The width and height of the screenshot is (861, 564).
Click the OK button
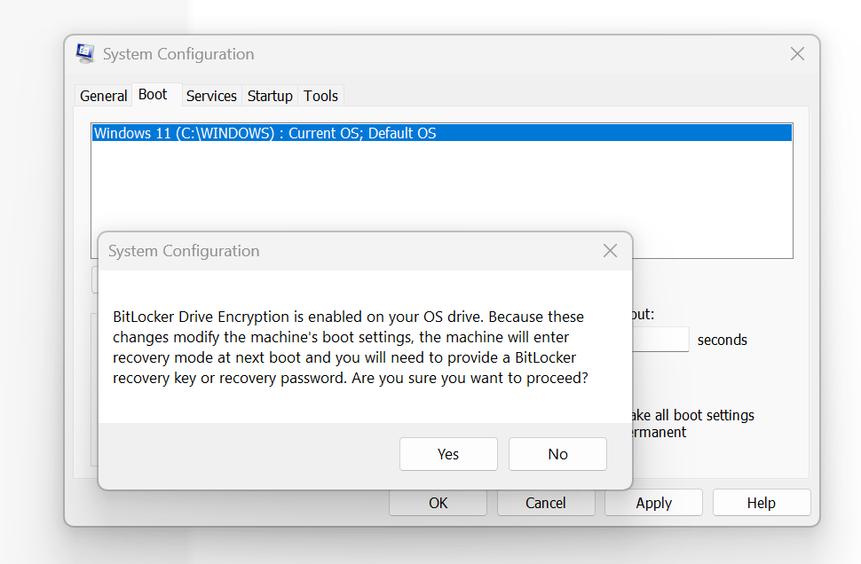point(438,503)
